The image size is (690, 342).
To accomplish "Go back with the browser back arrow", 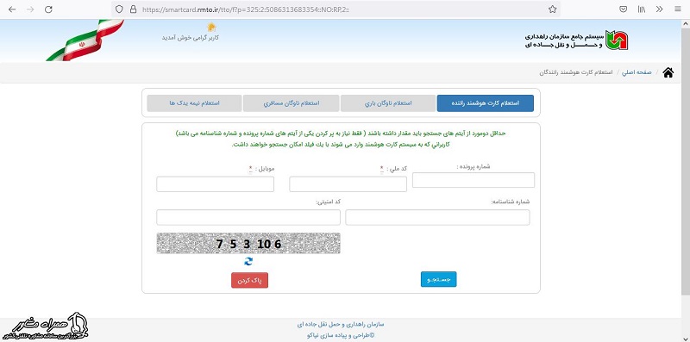I will tap(12, 9).
